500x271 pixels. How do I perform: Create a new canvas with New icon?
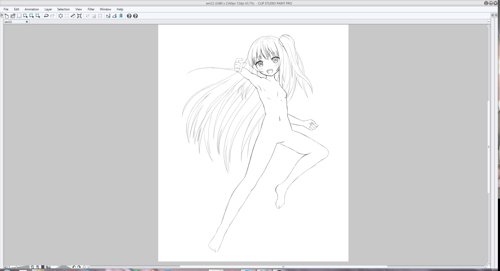[7, 16]
